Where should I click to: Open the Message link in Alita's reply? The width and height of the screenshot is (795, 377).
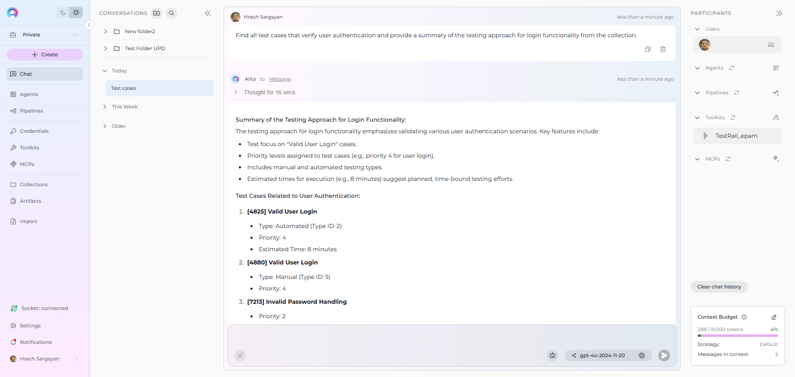coord(280,79)
